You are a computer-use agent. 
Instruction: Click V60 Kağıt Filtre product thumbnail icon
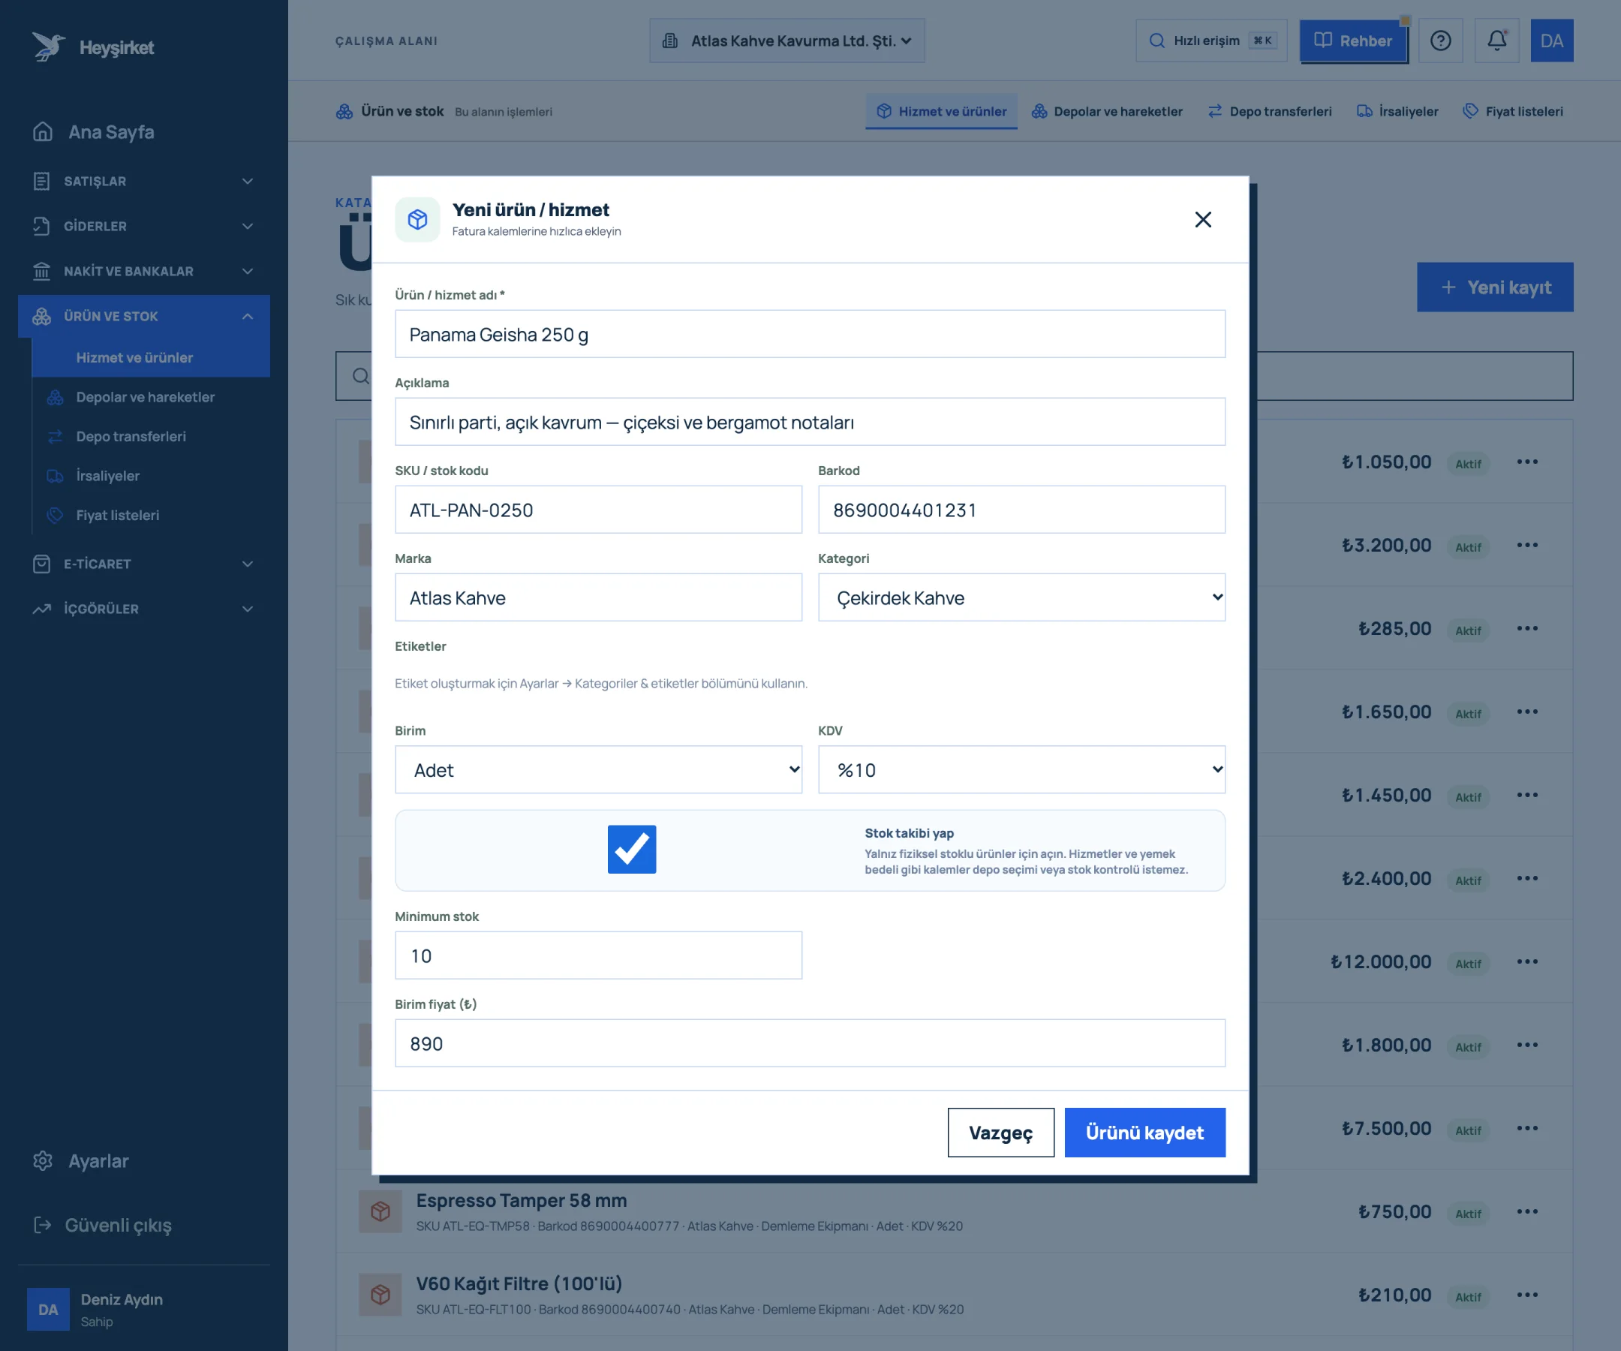pyautogui.click(x=380, y=1295)
